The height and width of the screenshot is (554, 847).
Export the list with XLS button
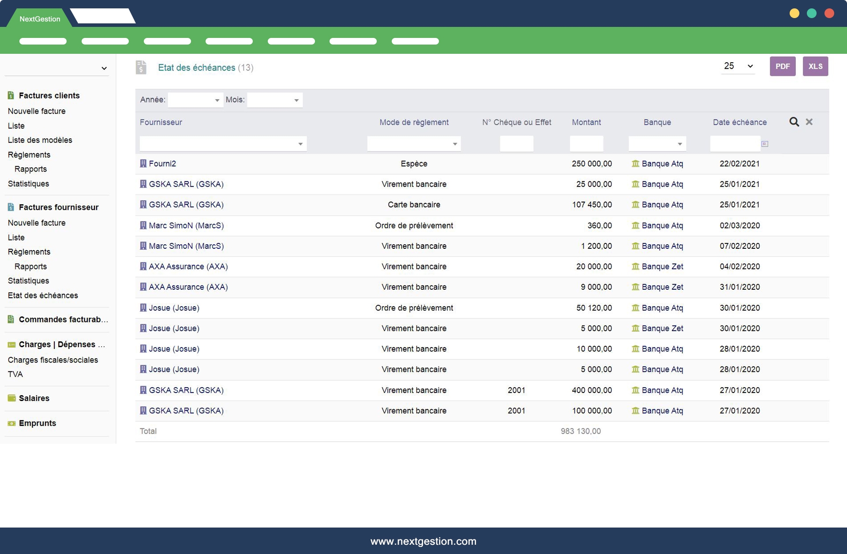pos(815,66)
